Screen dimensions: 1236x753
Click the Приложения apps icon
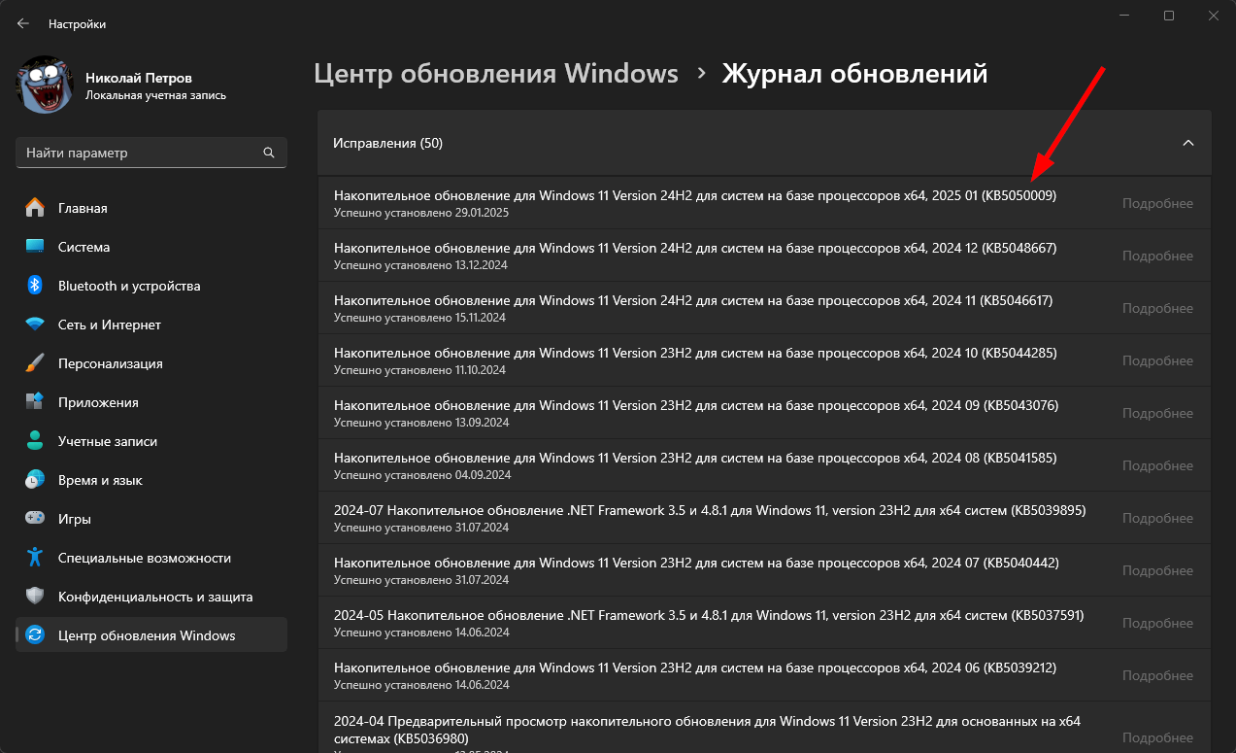click(x=35, y=402)
